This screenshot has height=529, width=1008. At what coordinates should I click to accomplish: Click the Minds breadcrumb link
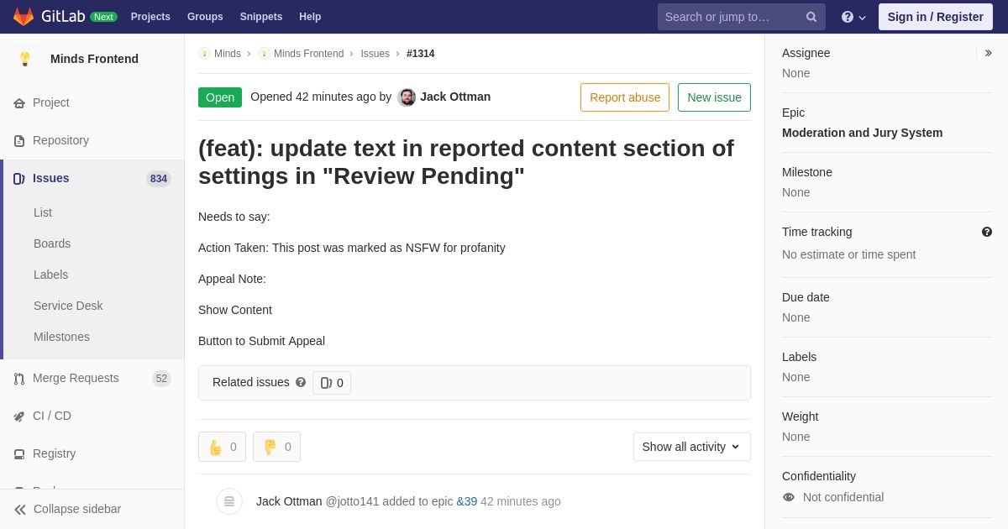[228, 54]
